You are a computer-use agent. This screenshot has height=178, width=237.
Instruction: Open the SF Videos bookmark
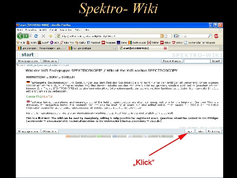click(x=166, y=43)
